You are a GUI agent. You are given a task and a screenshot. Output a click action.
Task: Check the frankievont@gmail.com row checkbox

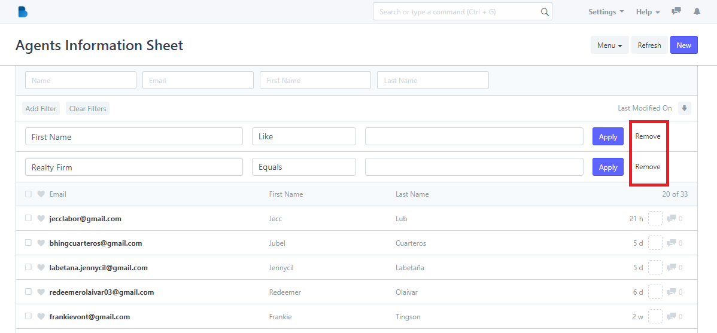coord(28,316)
